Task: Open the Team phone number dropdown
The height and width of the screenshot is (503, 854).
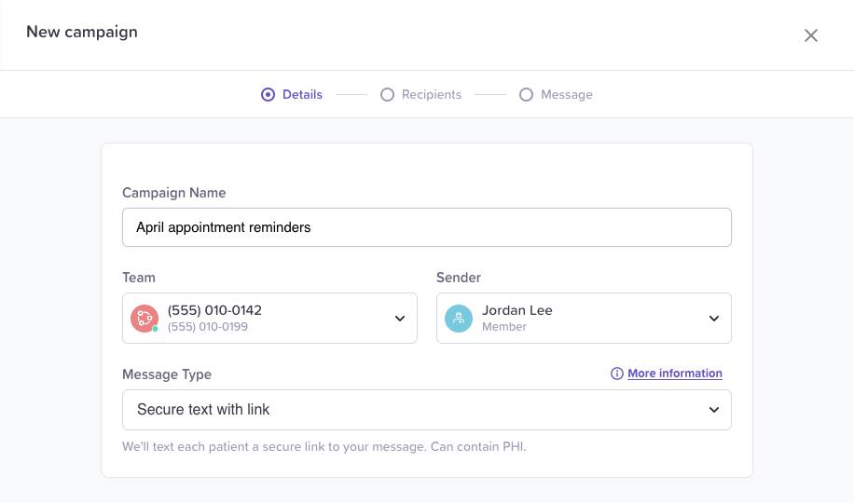Action: [x=269, y=318]
